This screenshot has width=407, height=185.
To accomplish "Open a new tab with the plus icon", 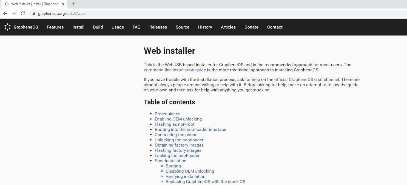I will point(73,4).
